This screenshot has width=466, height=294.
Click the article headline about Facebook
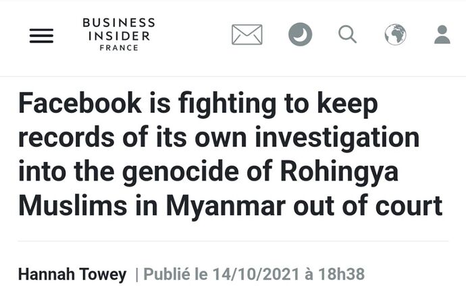pyautogui.click(x=230, y=154)
